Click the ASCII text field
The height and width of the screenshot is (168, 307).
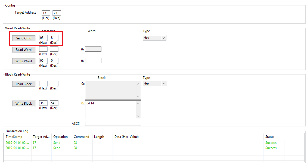113,123
